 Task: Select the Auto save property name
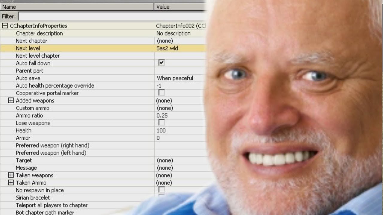coord(28,78)
